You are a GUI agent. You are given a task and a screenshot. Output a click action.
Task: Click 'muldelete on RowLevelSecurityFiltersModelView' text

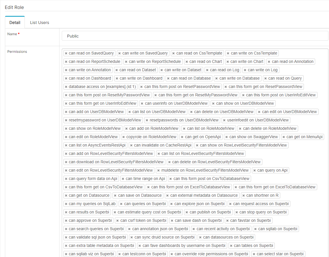[205, 170]
